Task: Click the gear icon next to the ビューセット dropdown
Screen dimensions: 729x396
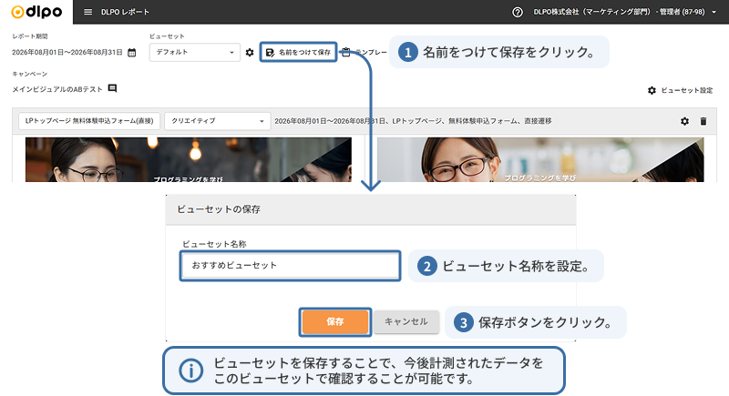Action: (x=250, y=53)
